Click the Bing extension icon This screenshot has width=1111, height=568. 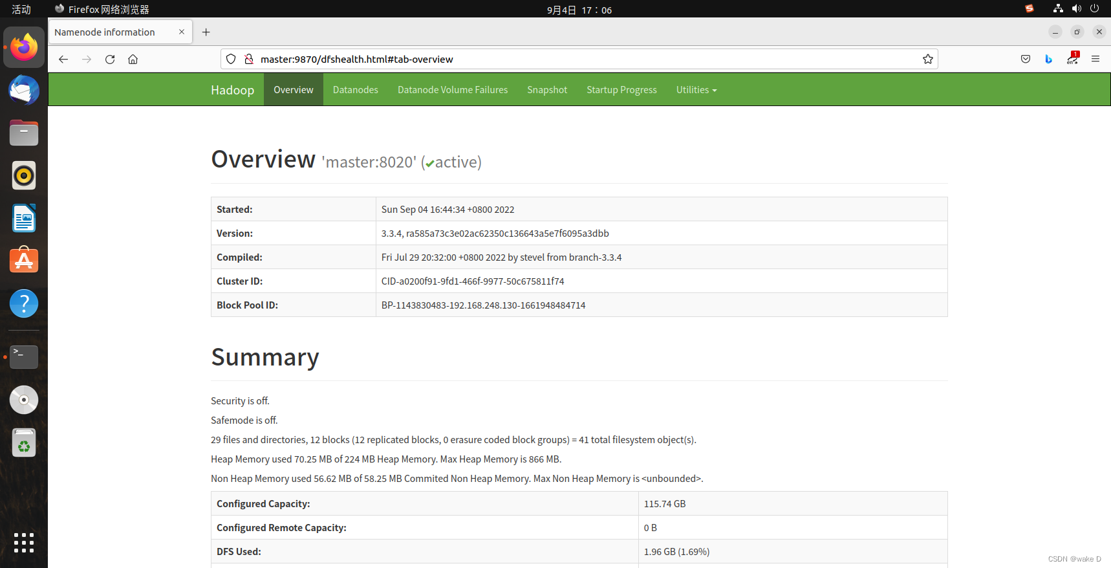1049,59
